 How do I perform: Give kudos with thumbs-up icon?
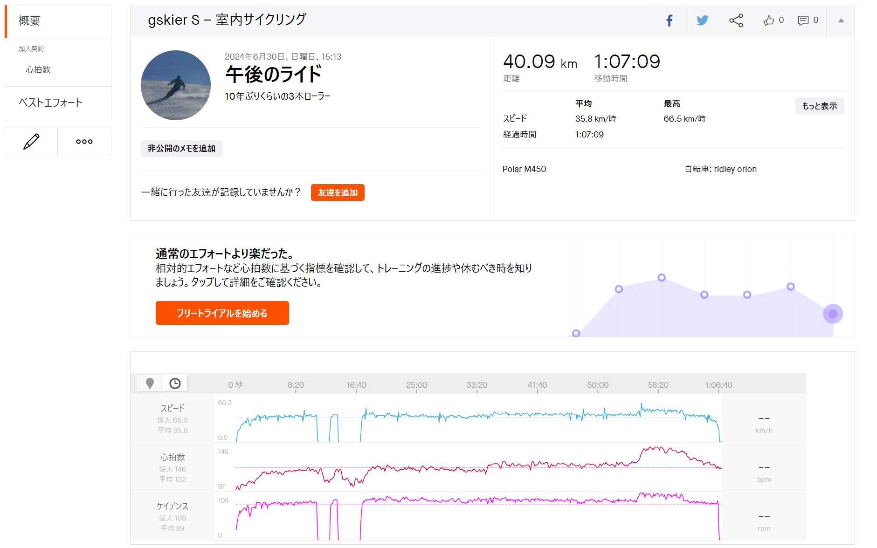pyautogui.click(x=769, y=21)
